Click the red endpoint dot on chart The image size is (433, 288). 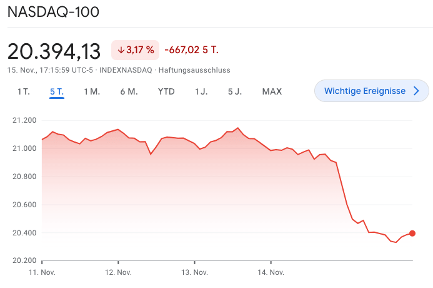coord(412,234)
